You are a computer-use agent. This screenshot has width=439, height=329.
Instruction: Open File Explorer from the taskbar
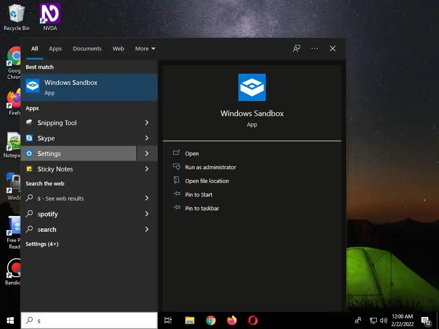click(190, 320)
